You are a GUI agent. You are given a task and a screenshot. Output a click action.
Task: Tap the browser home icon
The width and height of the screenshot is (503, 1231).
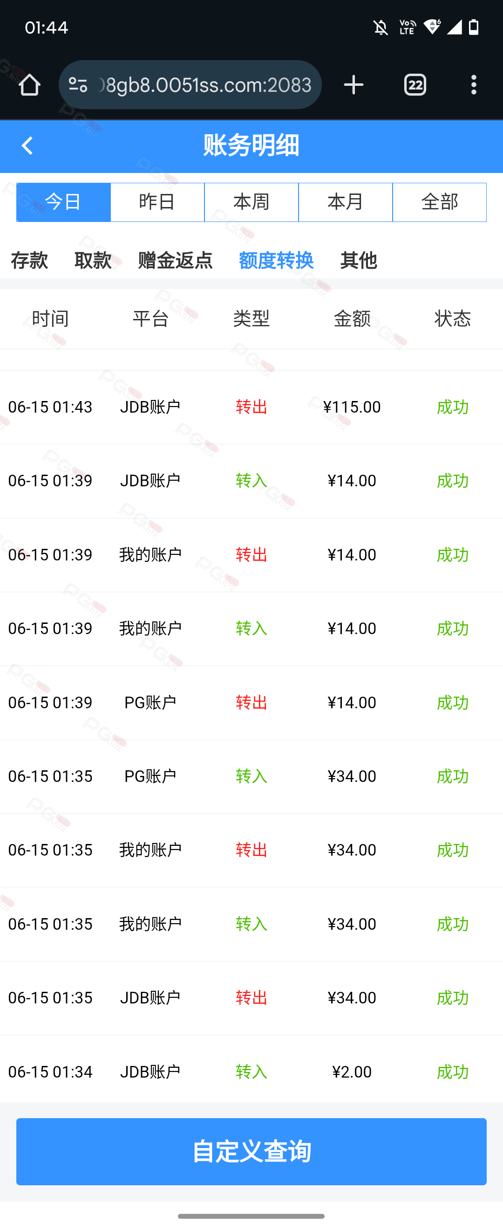pos(30,85)
